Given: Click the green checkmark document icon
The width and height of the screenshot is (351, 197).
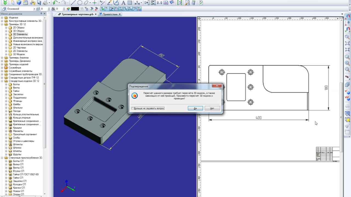Looking at the screenshot, I should coord(201,3).
